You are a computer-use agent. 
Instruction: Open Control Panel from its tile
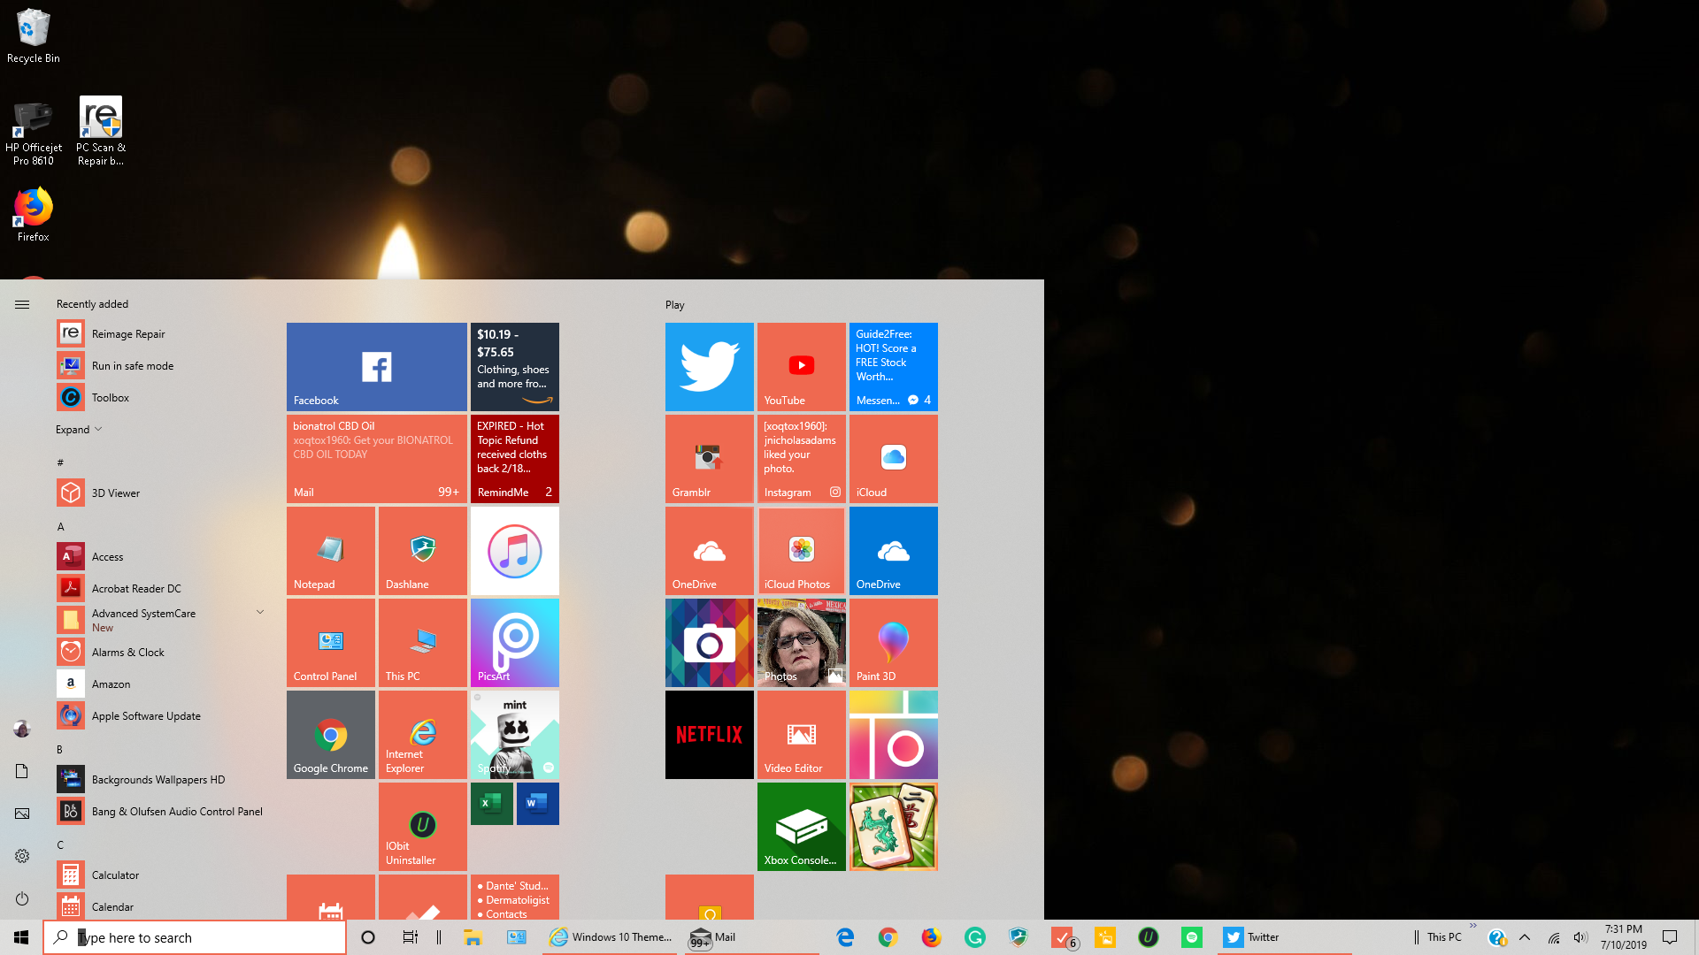(x=330, y=642)
